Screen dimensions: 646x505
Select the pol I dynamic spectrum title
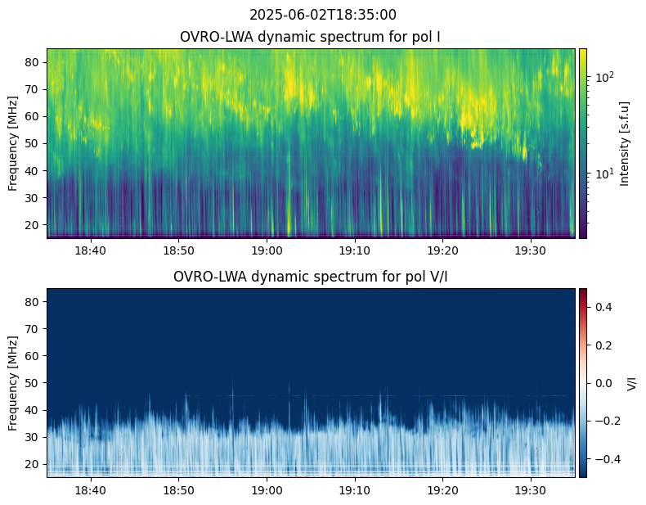(x=311, y=36)
